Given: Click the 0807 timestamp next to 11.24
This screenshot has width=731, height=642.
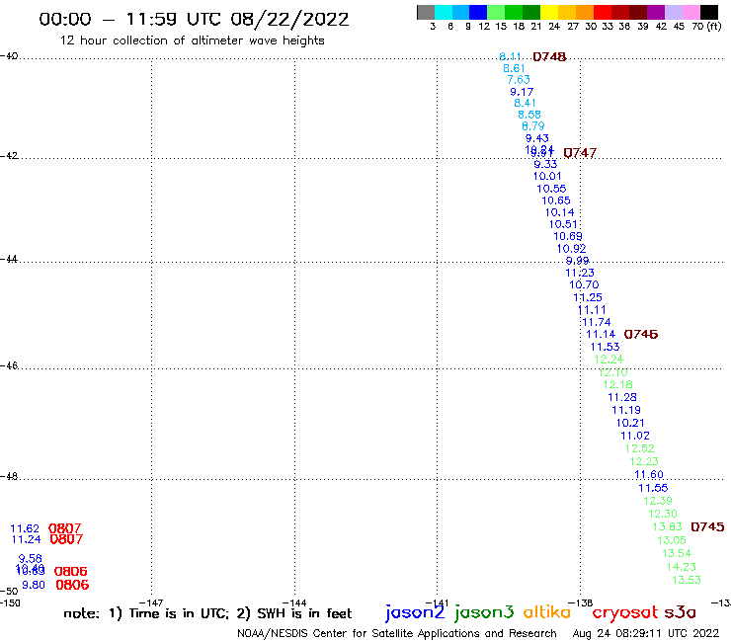Looking at the screenshot, I should [66, 539].
